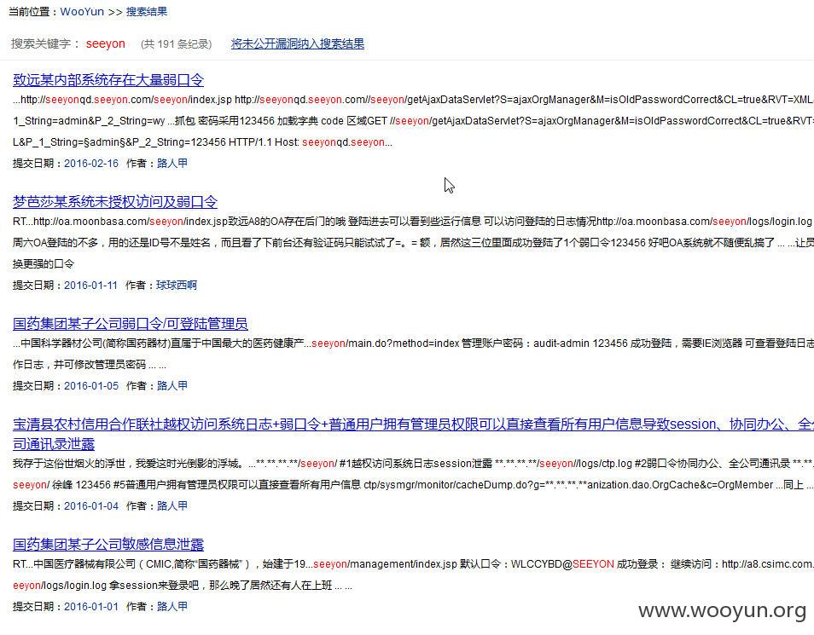Image resolution: width=814 pixels, height=635 pixels.
Task: Open result 宝清县农村信用合作联社越权访问系统日志
Action: point(413,434)
